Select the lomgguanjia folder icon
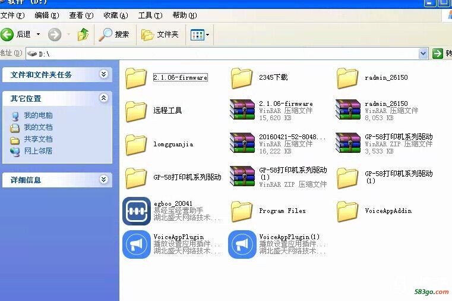452x301 pixels. point(136,145)
